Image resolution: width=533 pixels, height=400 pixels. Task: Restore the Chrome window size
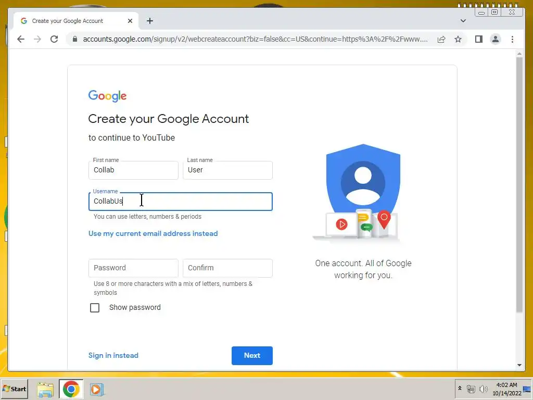(494, 12)
